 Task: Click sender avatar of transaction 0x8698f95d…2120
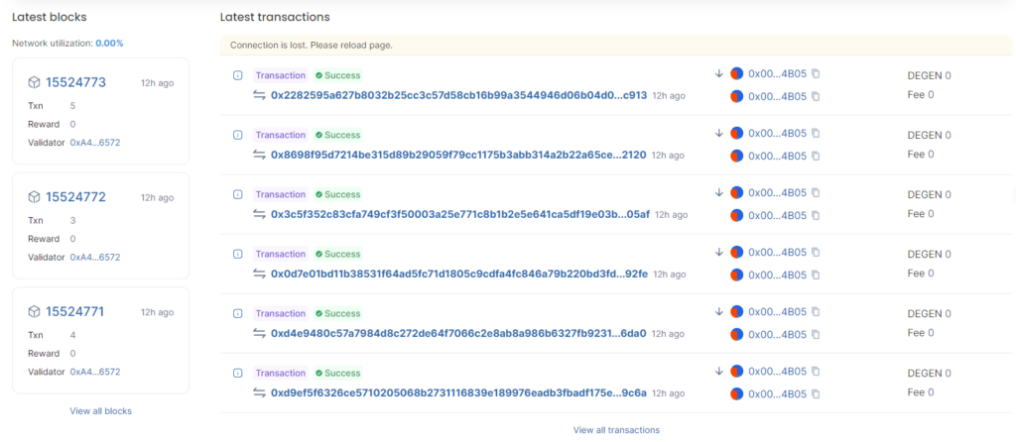point(737,134)
